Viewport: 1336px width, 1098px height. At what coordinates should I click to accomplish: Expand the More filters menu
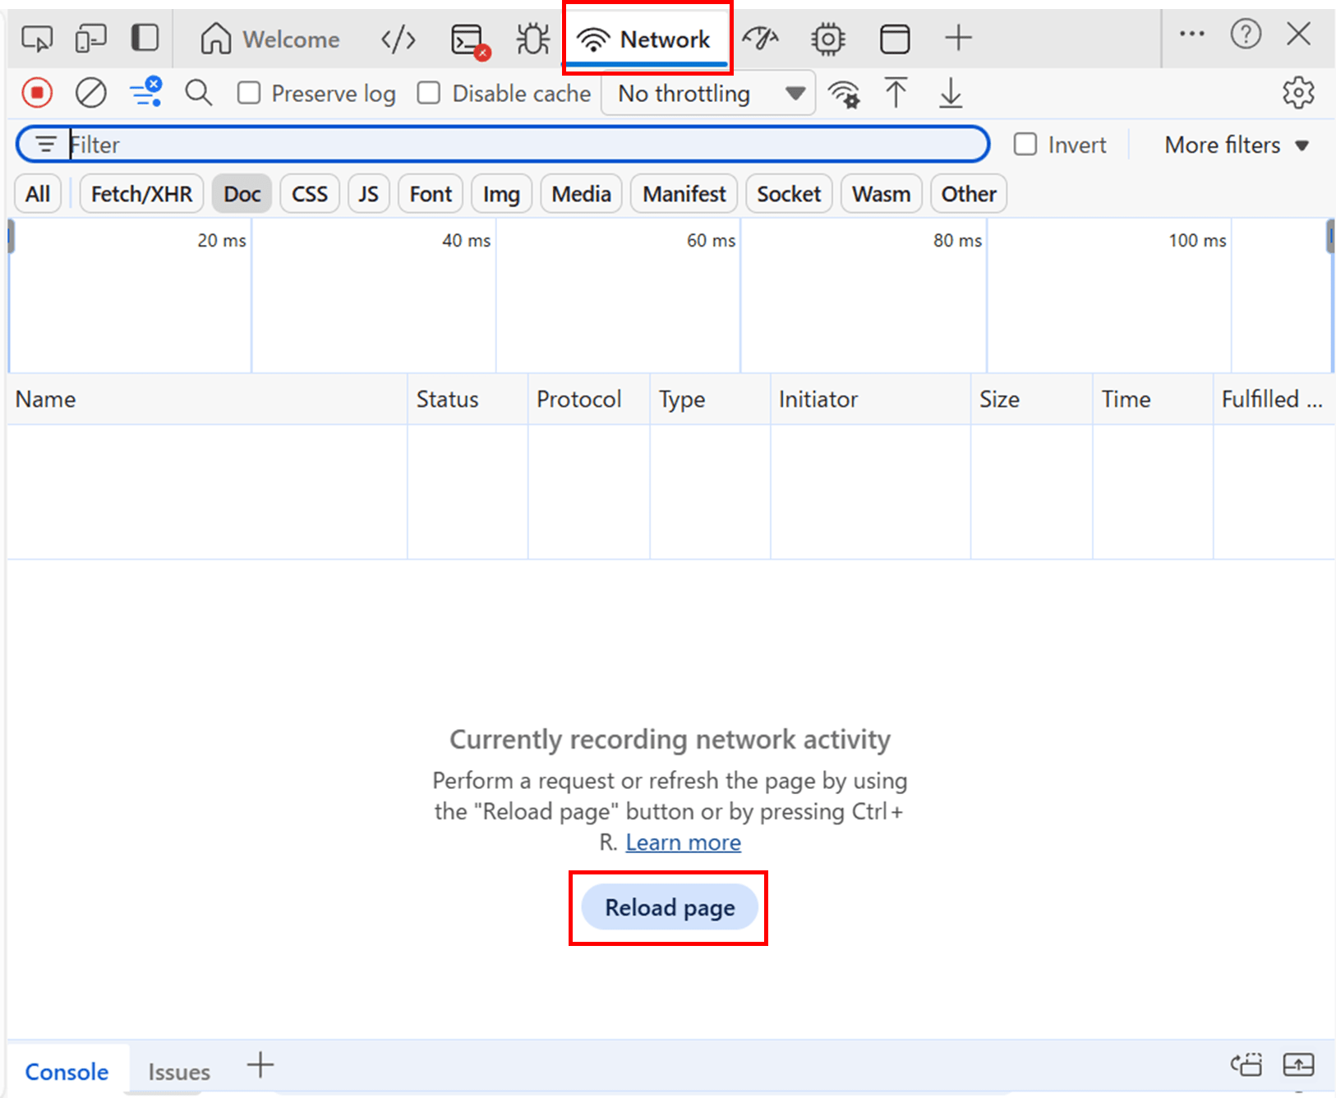point(1236,145)
